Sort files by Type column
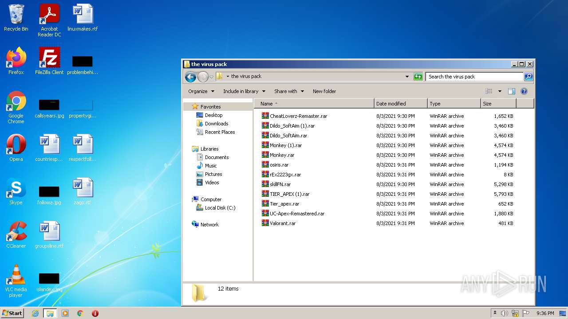 (x=454, y=104)
